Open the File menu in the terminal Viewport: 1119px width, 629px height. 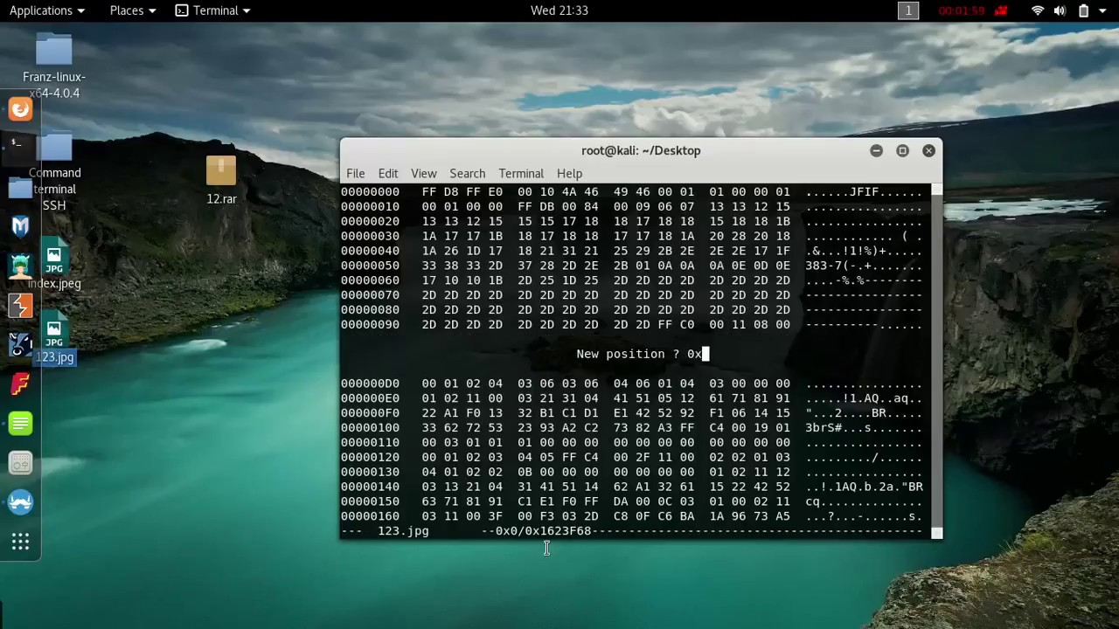pos(355,173)
